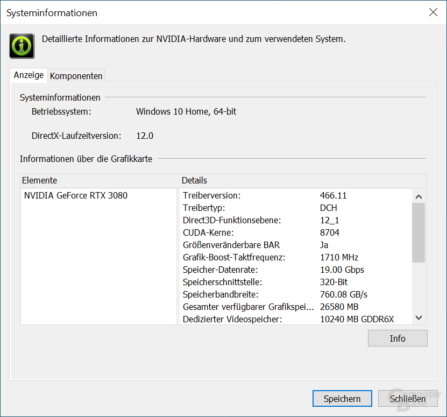Image resolution: width=447 pixels, height=417 pixels.
Task: Click the Systeminformationen group heading
Action: click(60, 97)
